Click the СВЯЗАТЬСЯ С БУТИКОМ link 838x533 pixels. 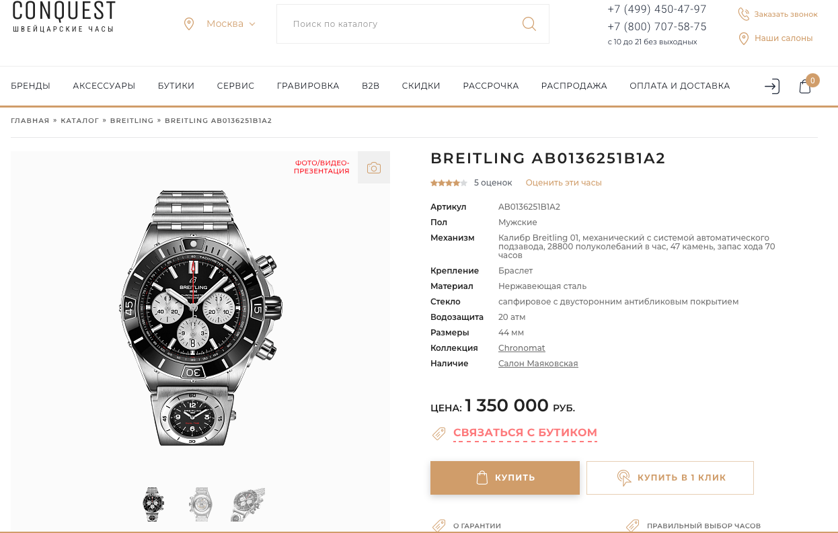click(525, 433)
